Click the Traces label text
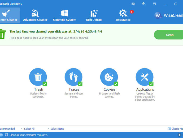The image size is (183, 138). click(74, 89)
